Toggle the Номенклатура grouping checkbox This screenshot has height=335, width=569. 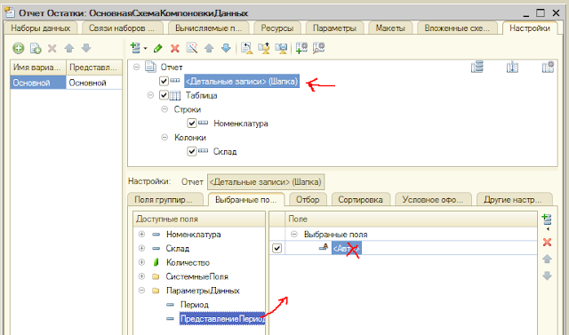[192, 124]
